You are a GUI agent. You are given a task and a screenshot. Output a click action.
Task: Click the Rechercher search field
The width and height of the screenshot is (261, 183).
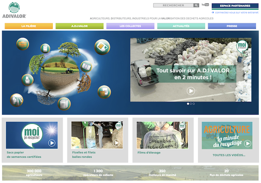point(173,5)
